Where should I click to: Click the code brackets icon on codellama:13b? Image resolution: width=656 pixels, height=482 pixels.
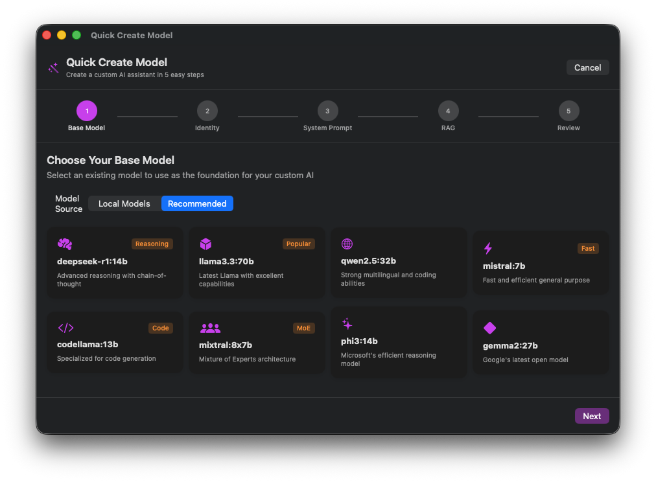pos(65,328)
